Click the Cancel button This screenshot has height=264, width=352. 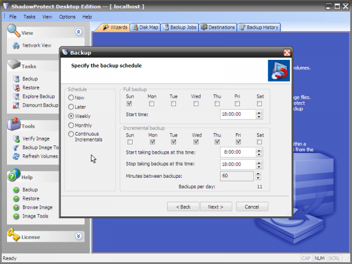(x=252, y=207)
